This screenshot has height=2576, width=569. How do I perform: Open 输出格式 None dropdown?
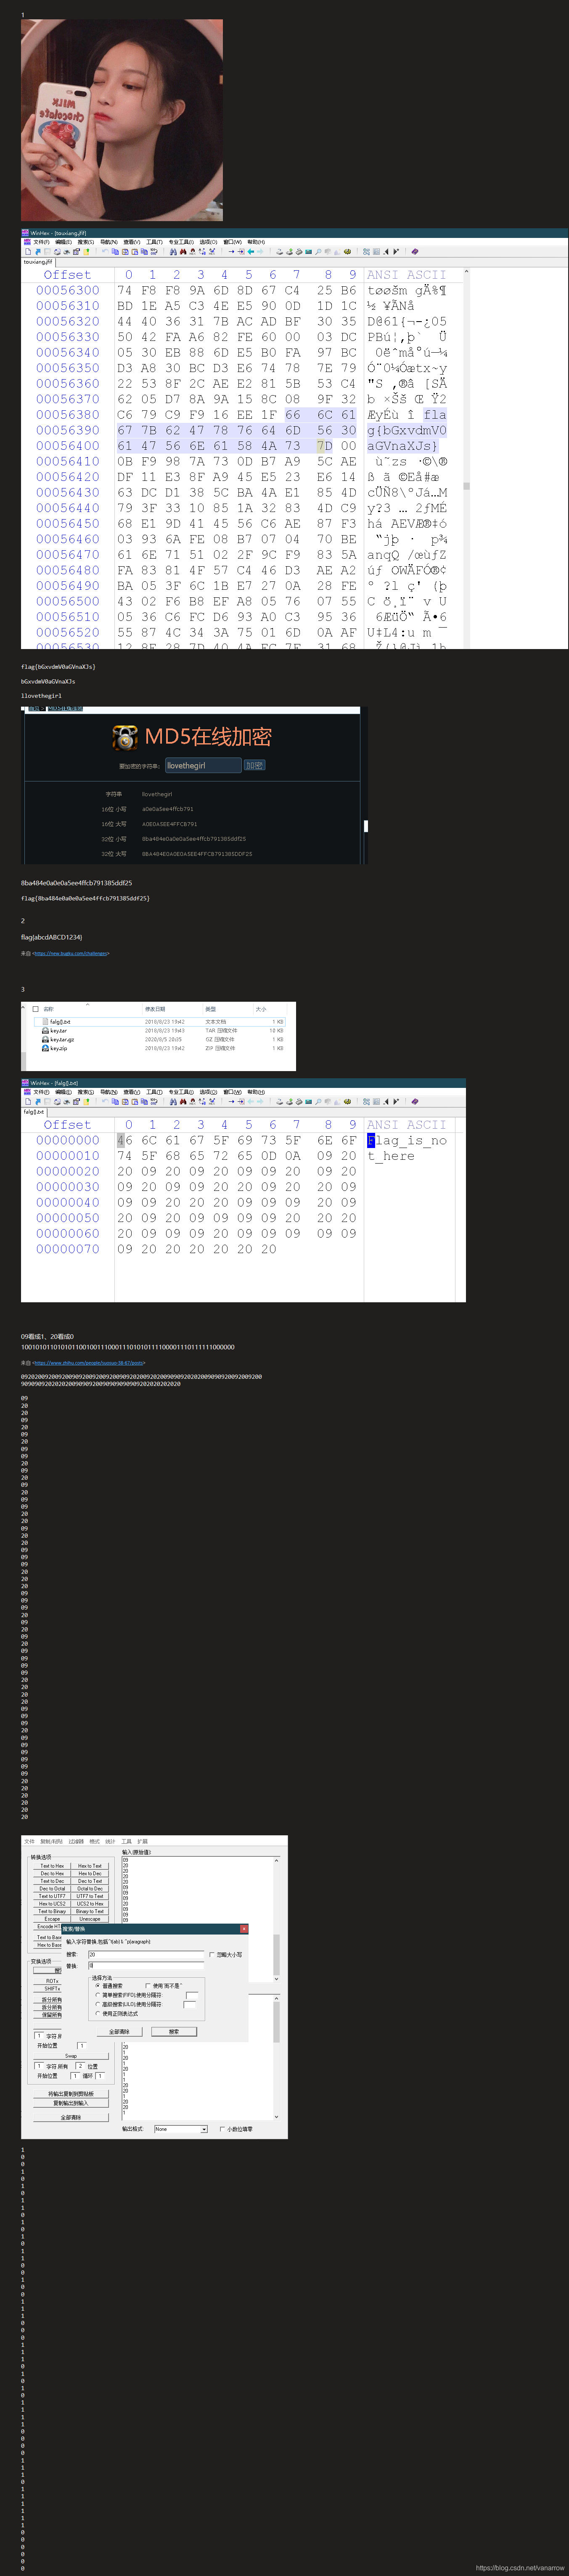tap(181, 2129)
